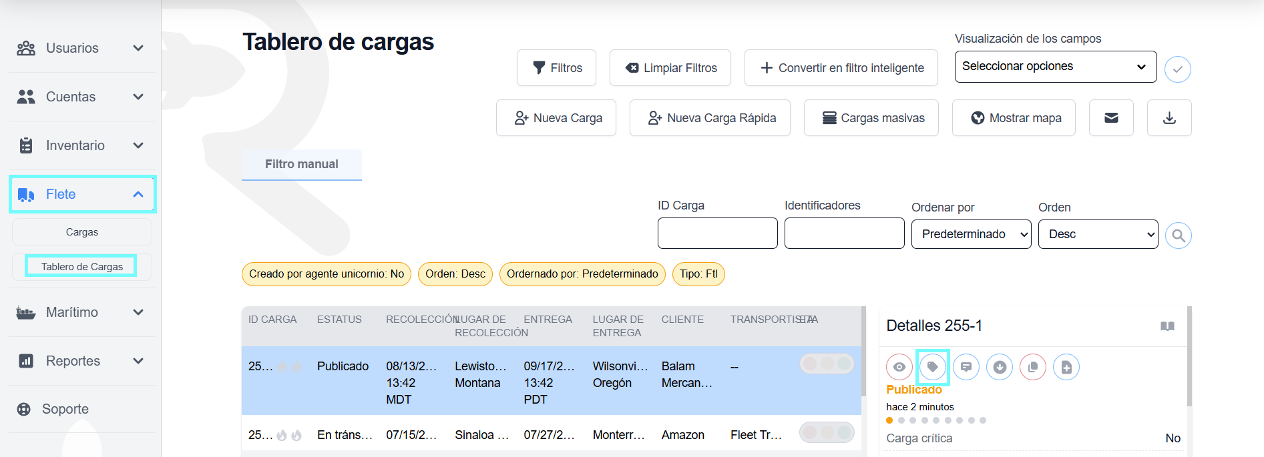Collapse the Flete menu chevron
The width and height of the screenshot is (1264, 457).
138,194
